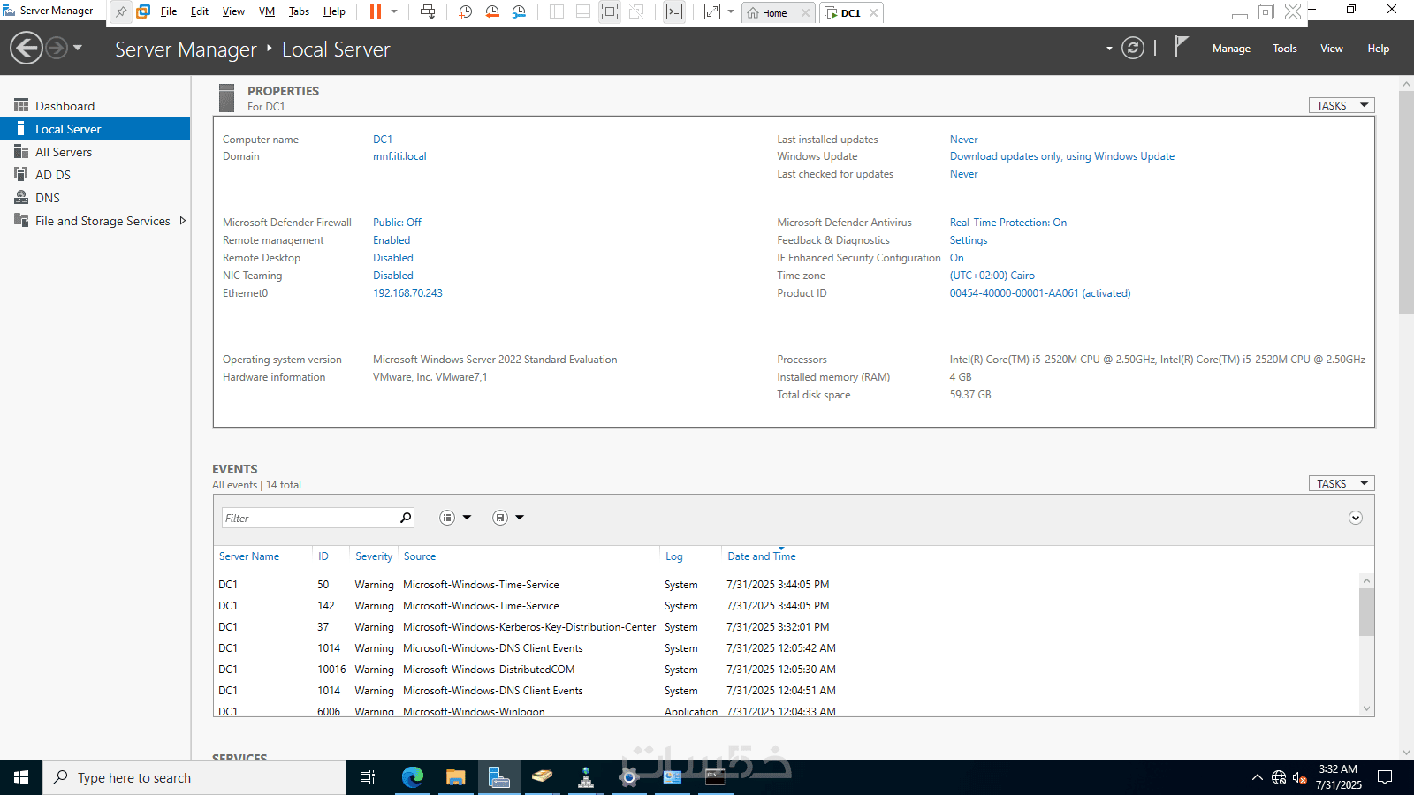This screenshot has height=795, width=1414.
Task: Select DNS in the sidebar
Action: pyautogui.click(x=95, y=198)
